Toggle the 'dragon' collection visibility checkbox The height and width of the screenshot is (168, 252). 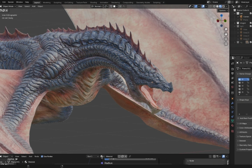pyautogui.click(x=251, y=23)
